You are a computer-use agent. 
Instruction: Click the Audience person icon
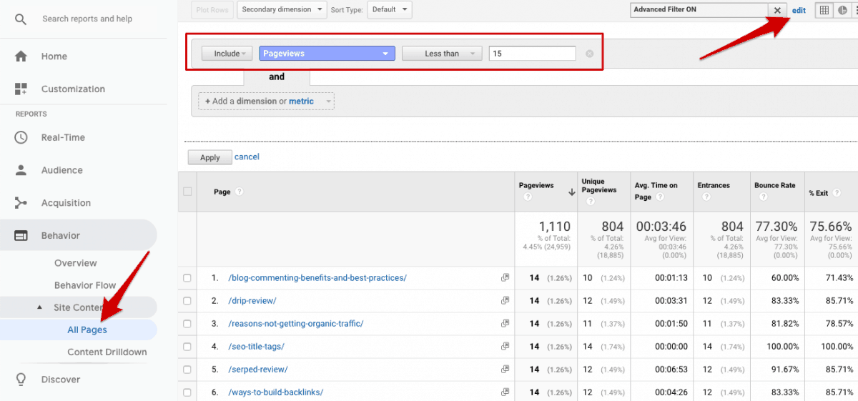click(21, 170)
